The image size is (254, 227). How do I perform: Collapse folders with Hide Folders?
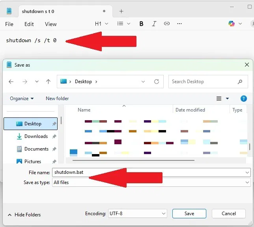pyautogui.click(x=24, y=215)
